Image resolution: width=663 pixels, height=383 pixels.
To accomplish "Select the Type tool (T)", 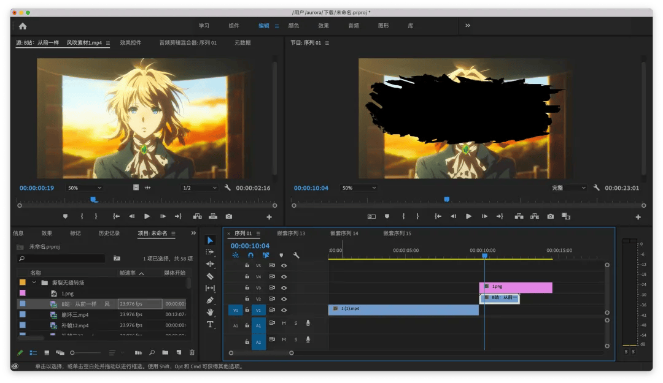I will tap(210, 324).
